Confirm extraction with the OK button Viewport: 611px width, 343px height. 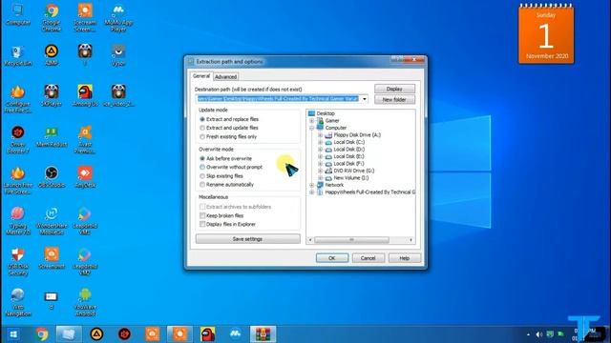[x=332, y=258]
